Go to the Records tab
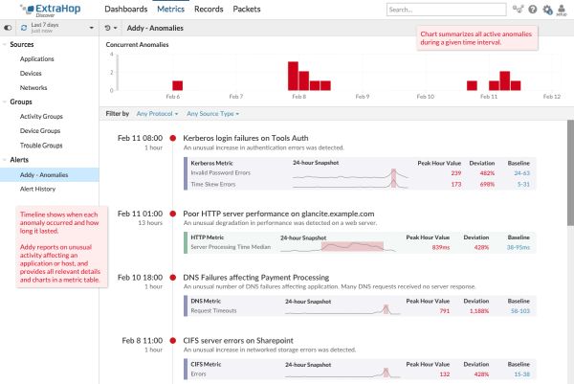574x384 pixels. [x=209, y=10]
